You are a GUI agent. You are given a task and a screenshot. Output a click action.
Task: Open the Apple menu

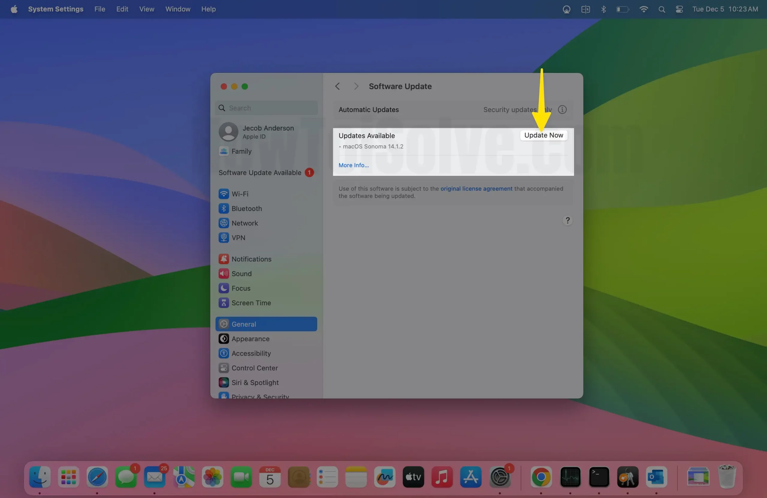[x=14, y=9]
